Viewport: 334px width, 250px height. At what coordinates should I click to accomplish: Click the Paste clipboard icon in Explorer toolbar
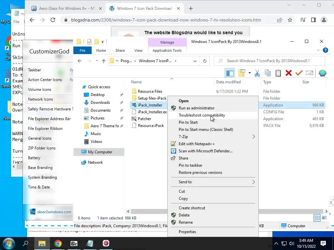click(278, 73)
